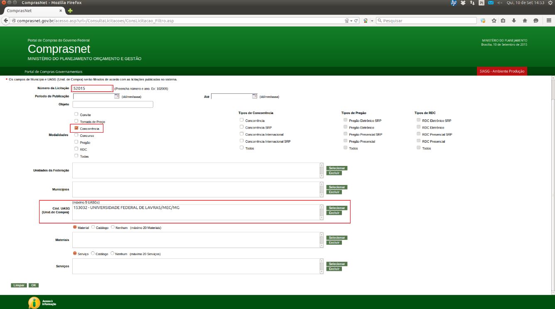Open Portal de Compras Governamentais menu item
This screenshot has width=555, height=309.
[x=53, y=71]
